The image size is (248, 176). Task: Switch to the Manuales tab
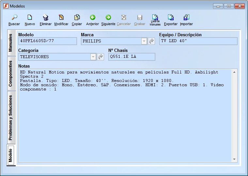pyautogui.click(x=11, y=43)
